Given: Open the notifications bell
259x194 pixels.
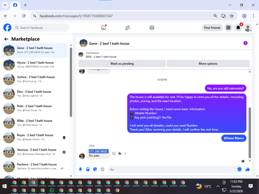Looking at the screenshot, I should coord(238,27).
